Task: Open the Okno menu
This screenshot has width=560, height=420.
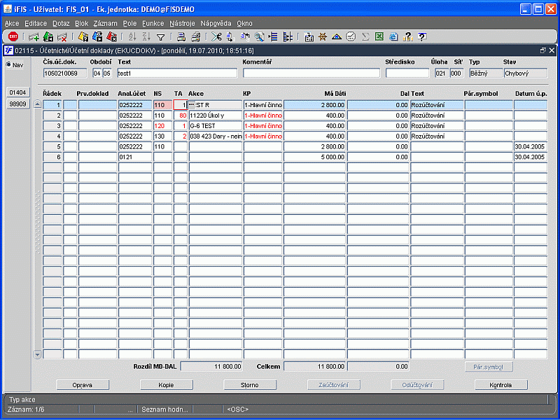Action: (244, 24)
